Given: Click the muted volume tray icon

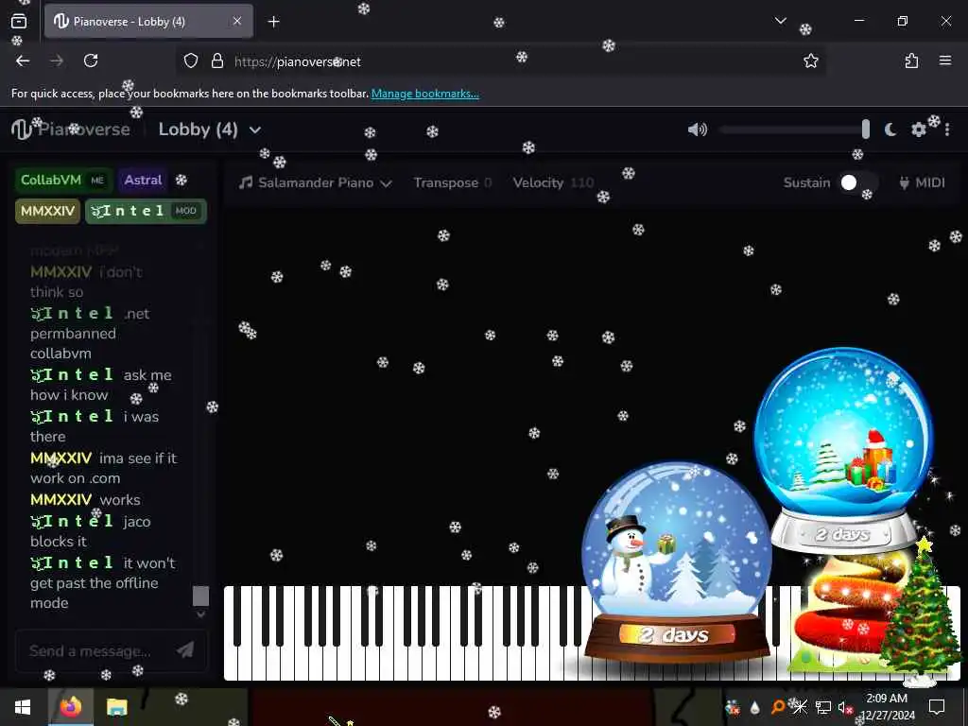Looking at the screenshot, I should click(845, 707).
